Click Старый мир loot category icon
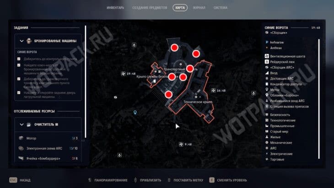The height and width of the screenshot is (188, 334). (267, 131)
